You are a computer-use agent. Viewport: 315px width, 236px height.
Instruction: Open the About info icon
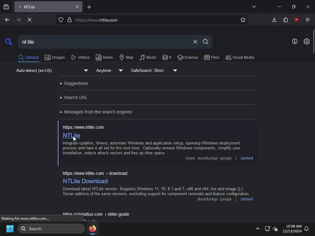click(295, 41)
